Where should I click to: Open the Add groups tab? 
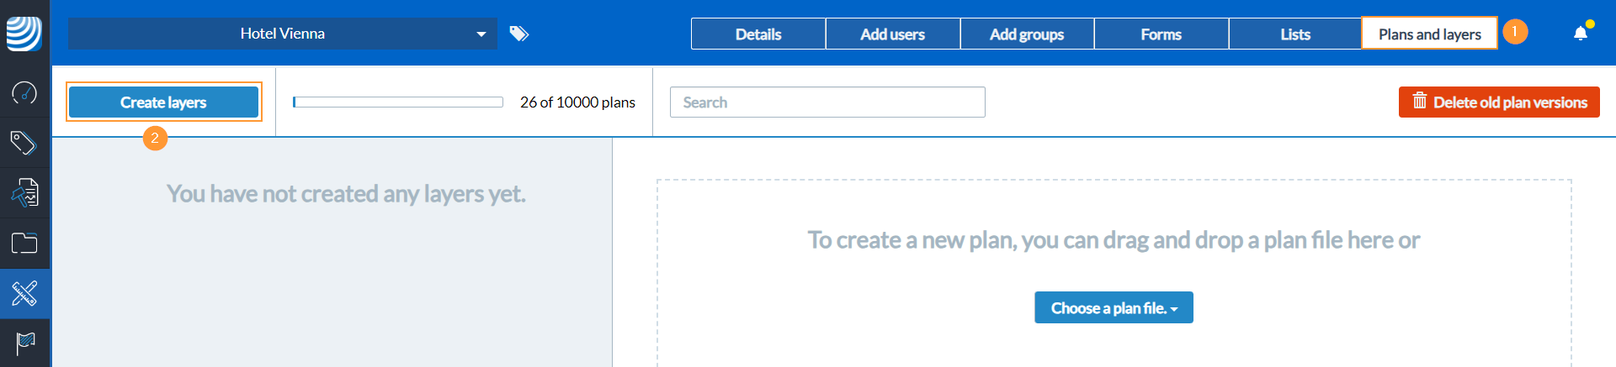pos(1027,34)
